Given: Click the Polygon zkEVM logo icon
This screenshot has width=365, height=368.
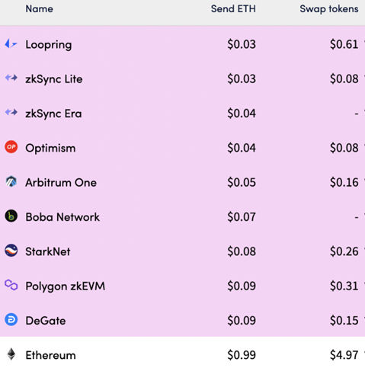Looking at the screenshot, I should tap(11, 285).
